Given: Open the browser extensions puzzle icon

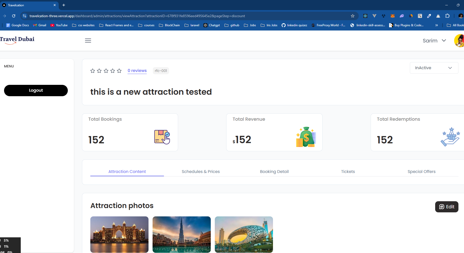Looking at the screenshot, I should click(x=448, y=16).
